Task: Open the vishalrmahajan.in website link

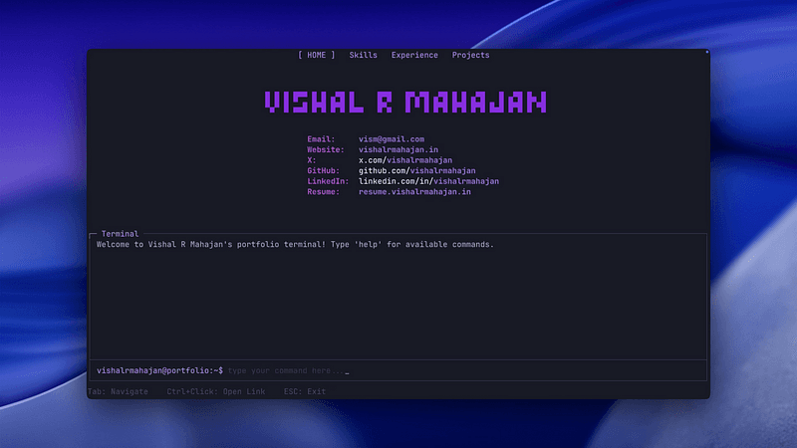Action: click(x=398, y=150)
